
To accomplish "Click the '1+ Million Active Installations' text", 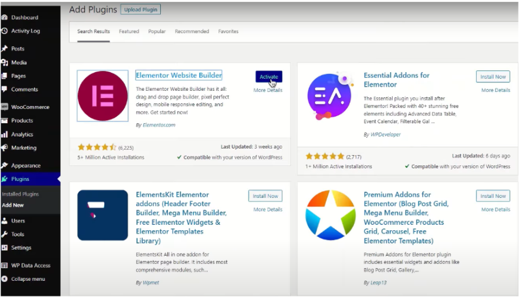I will point(338,167).
